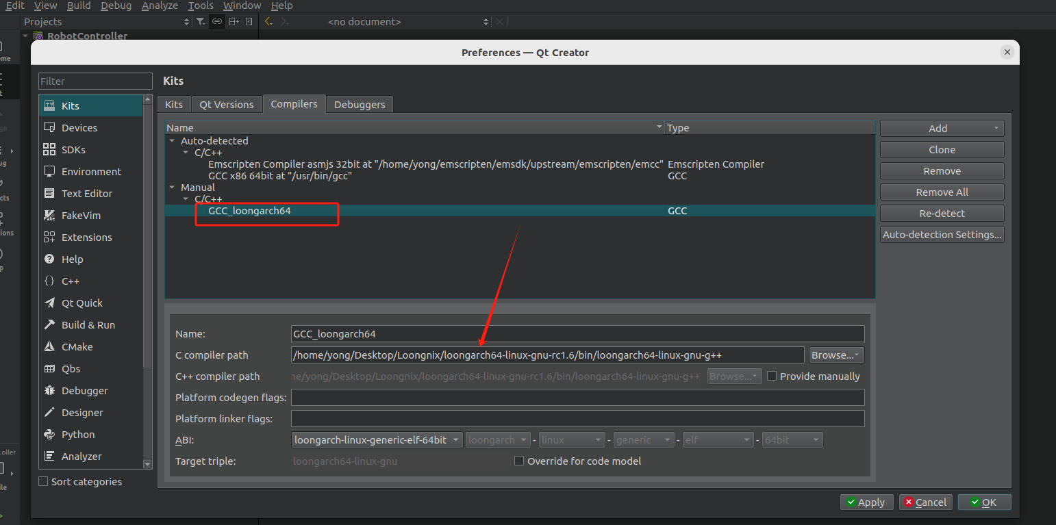The height and width of the screenshot is (525, 1056).
Task: Switch to the Debuggers tab
Action: [360, 105]
